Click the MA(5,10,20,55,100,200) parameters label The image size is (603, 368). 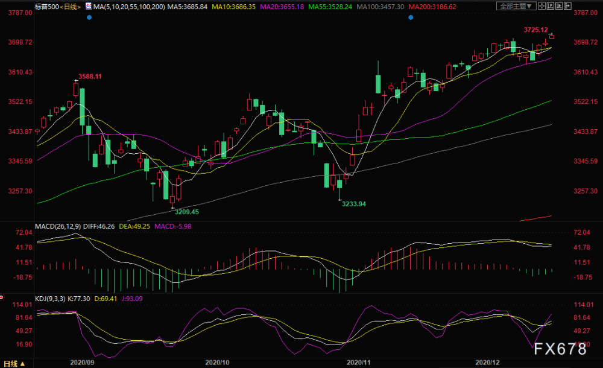point(129,7)
